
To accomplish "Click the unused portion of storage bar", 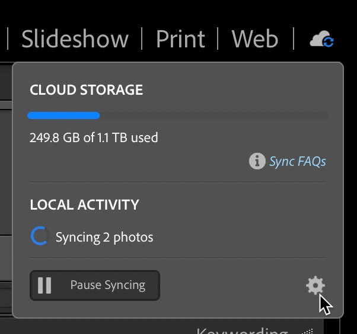I will (x=214, y=115).
